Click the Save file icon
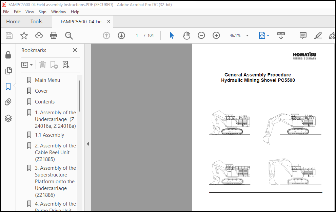This screenshot has height=212, width=336. [9, 36]
